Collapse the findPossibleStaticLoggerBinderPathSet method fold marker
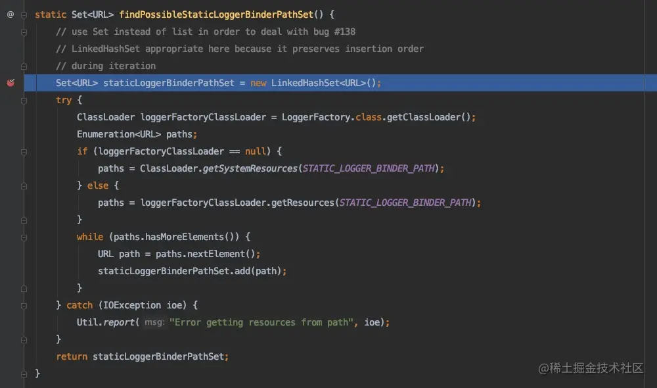This screenshot has height=388, width=657. coord(24,15)
